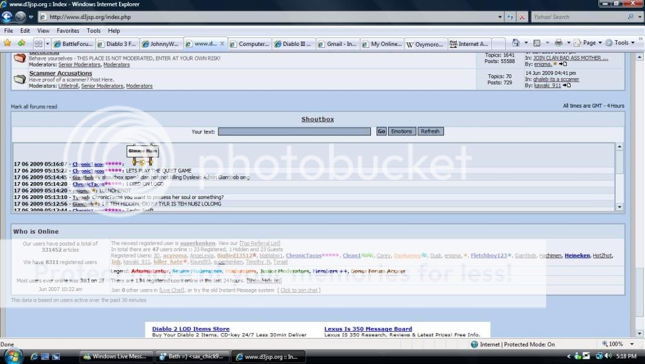Screen dimensions: 645x364
Task: Click the Print toolbar icon
Action: click(558, 43)
